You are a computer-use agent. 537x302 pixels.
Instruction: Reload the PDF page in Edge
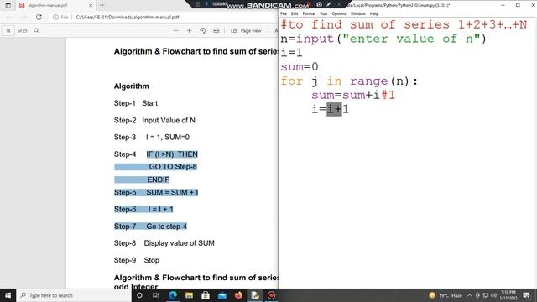click(39, 17)
